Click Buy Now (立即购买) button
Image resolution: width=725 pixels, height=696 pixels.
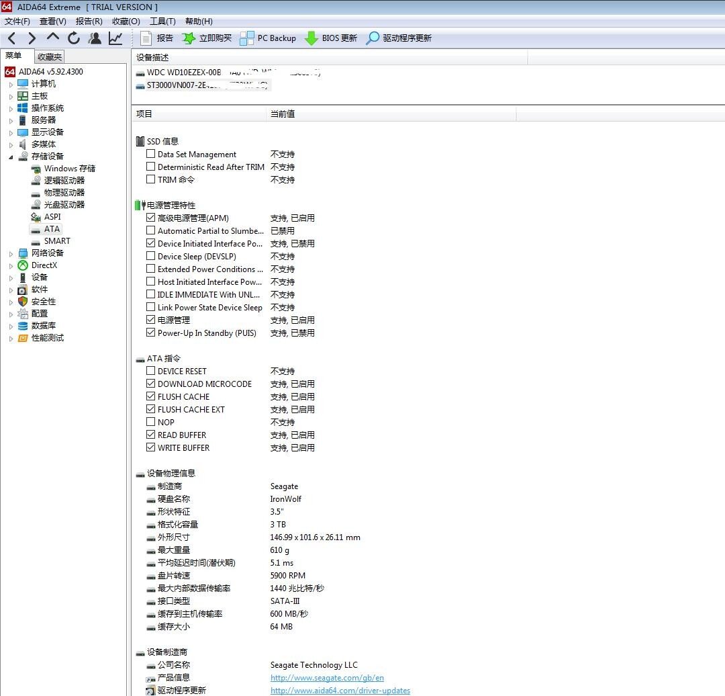click(x=207, y=38)
